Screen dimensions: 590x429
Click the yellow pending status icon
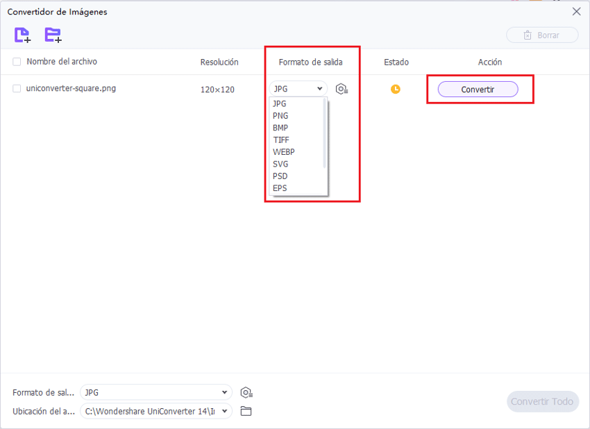coord(395,89)
